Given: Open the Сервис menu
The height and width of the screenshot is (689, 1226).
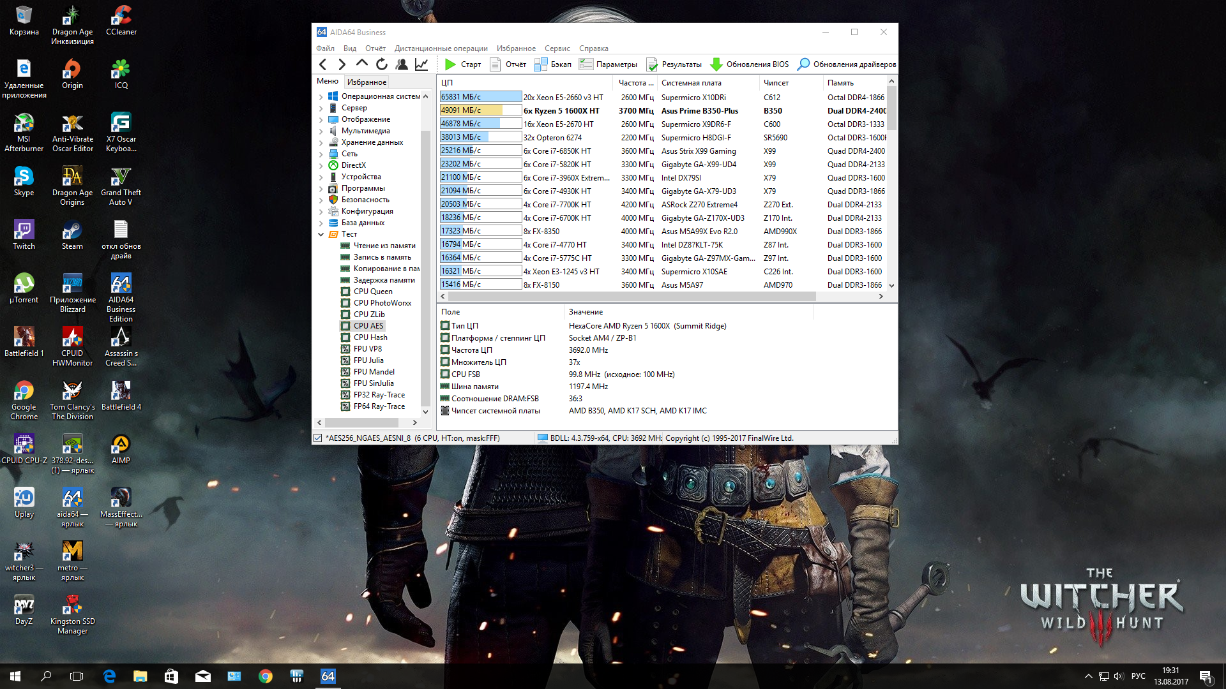Looking at the screenshot, I should 557,48.
